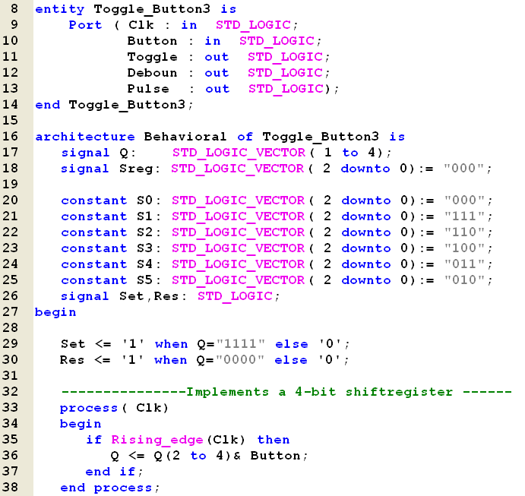525x496 pixels.
Task: Click 'Deboun' port name on line 12
Action: [153, 73]
